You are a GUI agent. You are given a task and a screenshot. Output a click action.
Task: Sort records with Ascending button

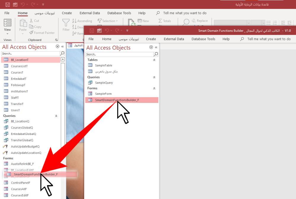pyautogui.click(x=82, y=21)
